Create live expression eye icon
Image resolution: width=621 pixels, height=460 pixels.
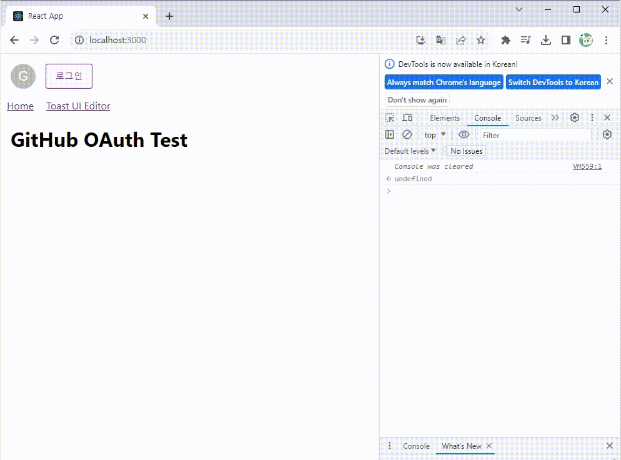[464, 135]
